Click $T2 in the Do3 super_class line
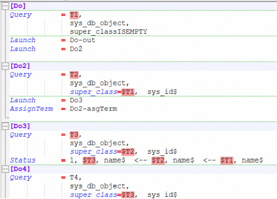This screenshot has height=199, width=277. (128, 151)
